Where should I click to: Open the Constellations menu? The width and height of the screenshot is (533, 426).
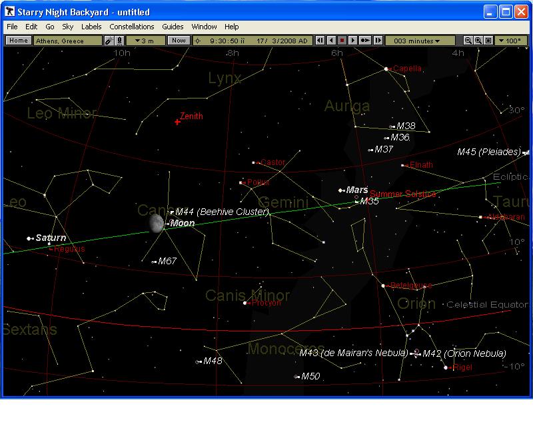point(132,27)
